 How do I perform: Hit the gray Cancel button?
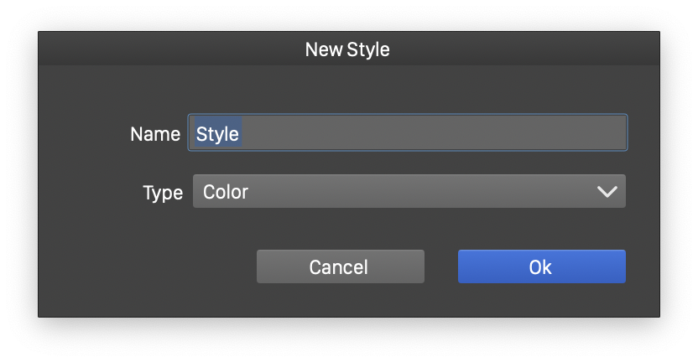click(340, 266)
